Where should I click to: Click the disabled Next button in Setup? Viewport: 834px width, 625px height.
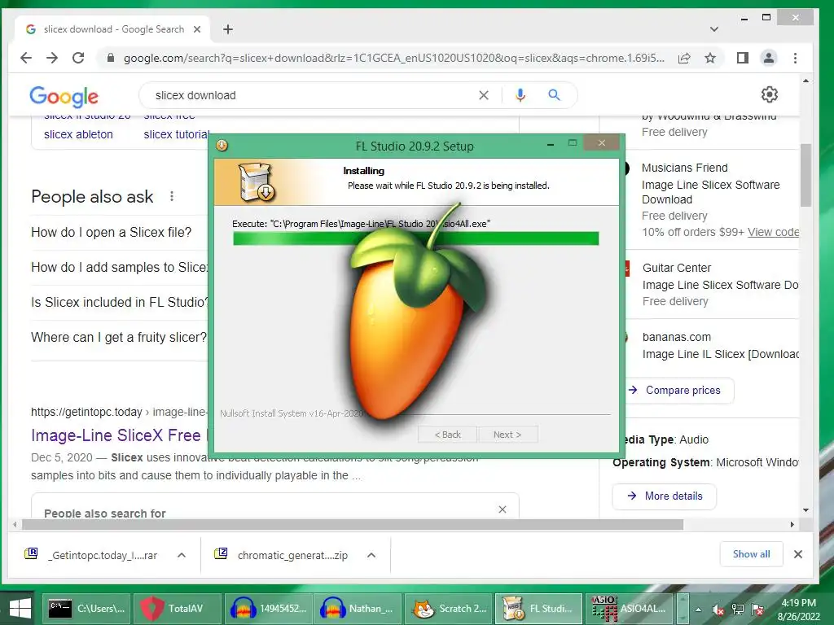point(507,435)
